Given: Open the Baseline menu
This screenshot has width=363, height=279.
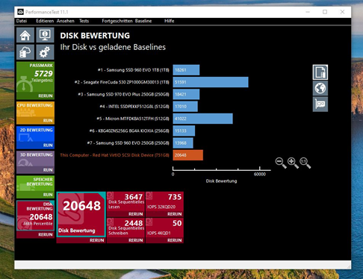Looking at the screenshot, I should [143, 21].
